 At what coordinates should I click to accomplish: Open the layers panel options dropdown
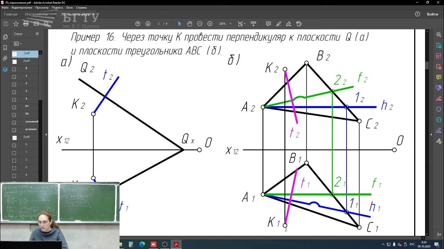coord(18,44)
